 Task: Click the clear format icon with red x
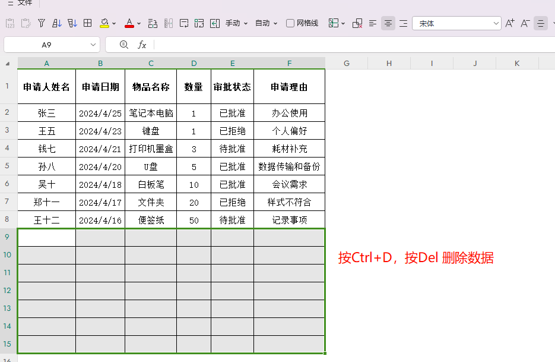pos(357,23)
